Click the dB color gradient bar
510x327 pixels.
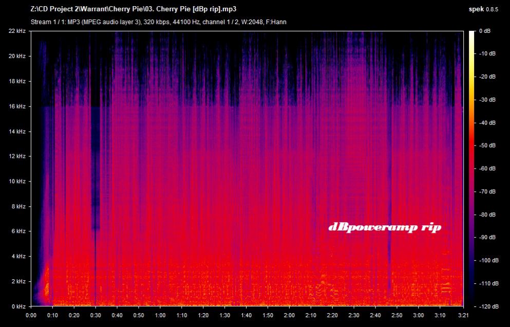click(471, 169)
